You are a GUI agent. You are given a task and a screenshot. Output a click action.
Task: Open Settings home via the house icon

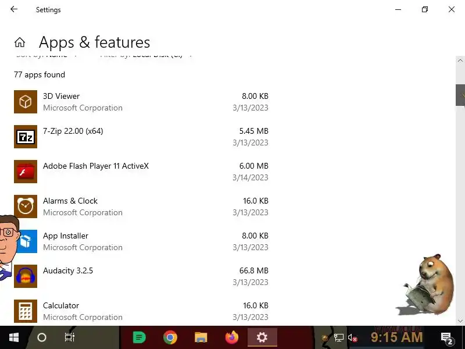[20, 42]
